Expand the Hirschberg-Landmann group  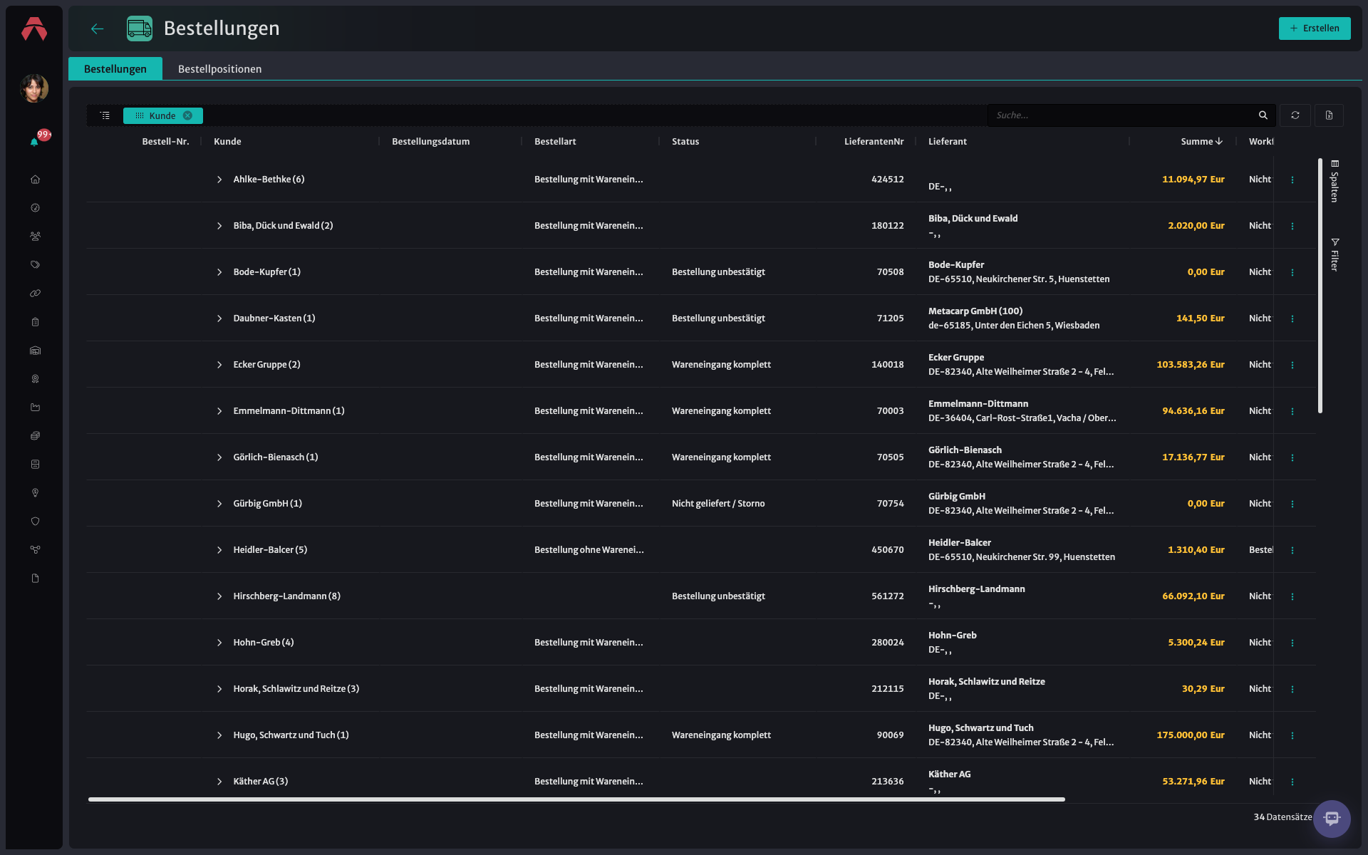[219, 596]
